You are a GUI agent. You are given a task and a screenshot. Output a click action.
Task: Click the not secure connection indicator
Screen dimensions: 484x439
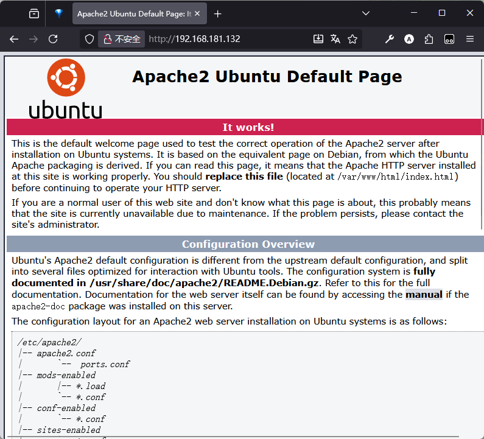pyautogui.click(x=122, y=39)
